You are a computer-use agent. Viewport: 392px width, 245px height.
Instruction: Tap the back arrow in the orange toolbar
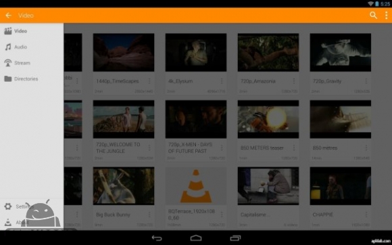[8, 16]
